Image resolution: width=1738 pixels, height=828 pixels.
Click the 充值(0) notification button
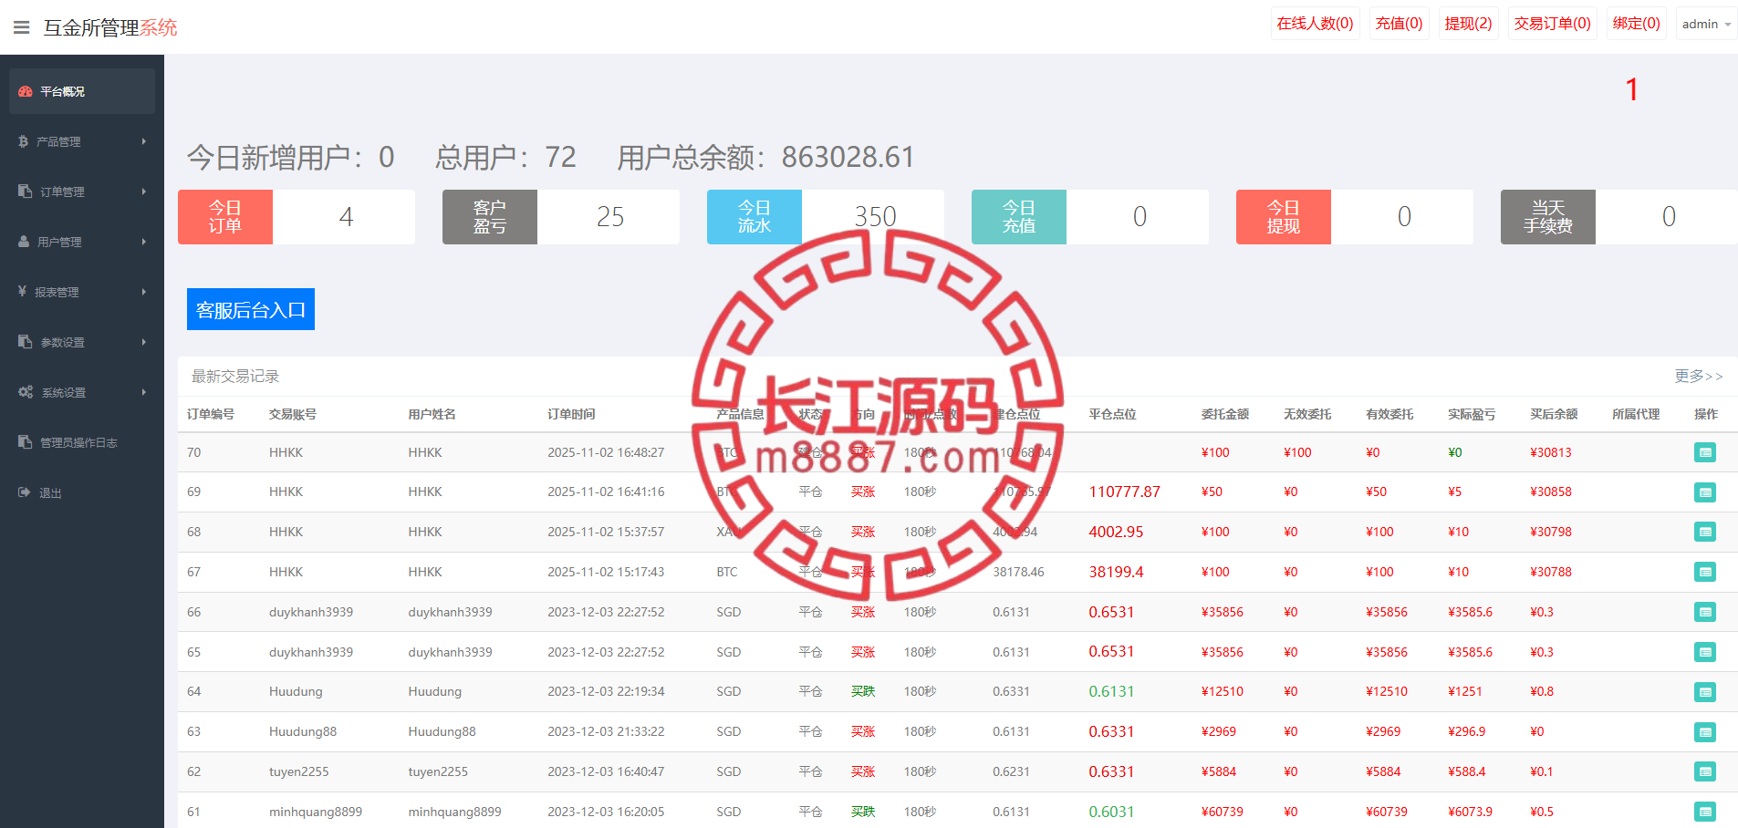1400,24
